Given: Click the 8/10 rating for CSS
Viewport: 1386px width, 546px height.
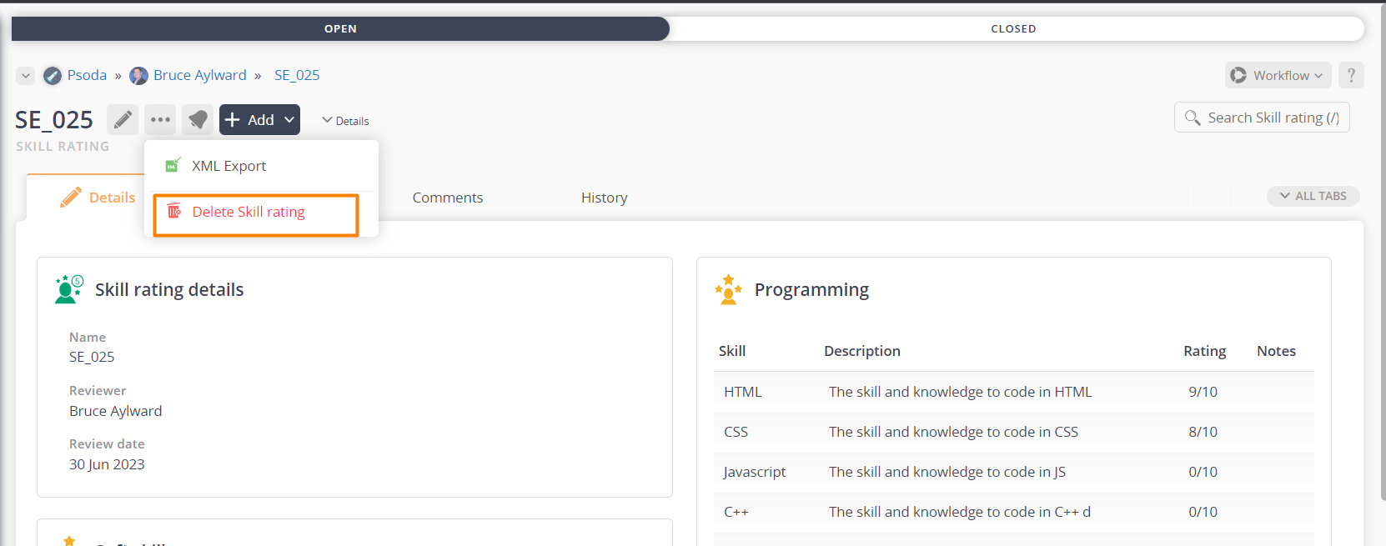Looking at the screenshot, I should point(1203,432).
